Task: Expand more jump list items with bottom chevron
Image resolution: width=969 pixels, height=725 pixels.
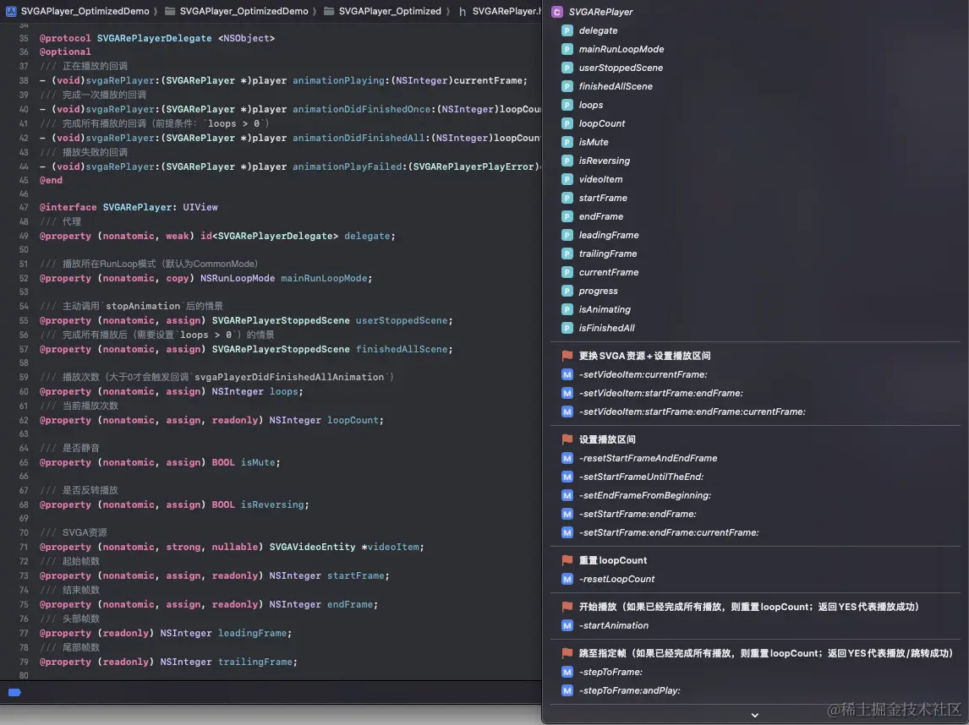Action: pos(754,715)
